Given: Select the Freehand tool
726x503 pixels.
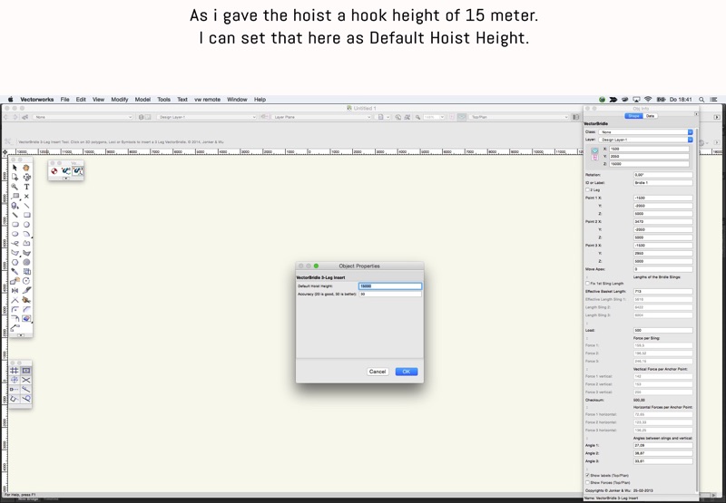Looking at the screenshot, I should tap(15, 243).
